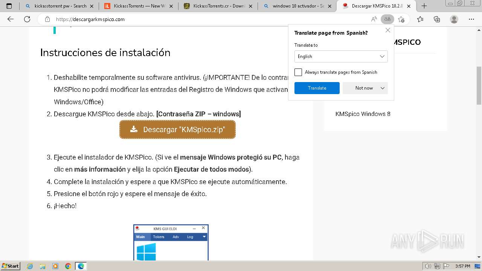The width and height of the screenshot is (482, 271).
Task: Click the system clock showing 3:57 PM
Action: 462,266
